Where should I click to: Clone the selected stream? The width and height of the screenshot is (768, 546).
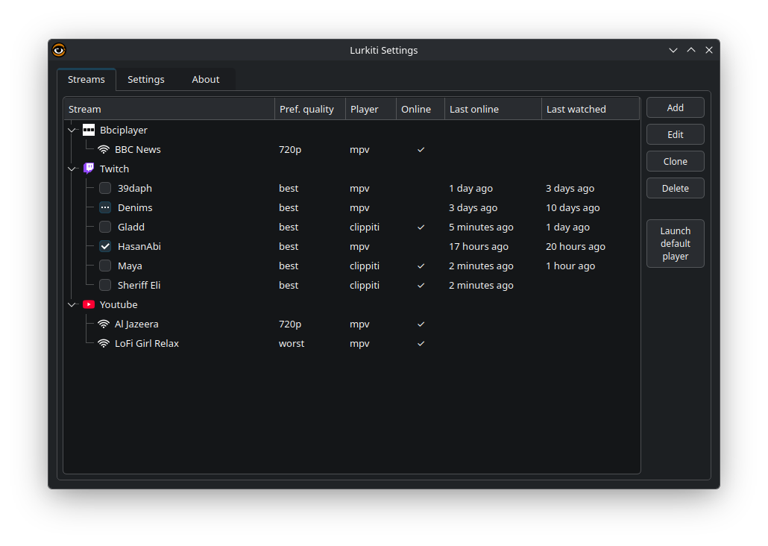coord(676,161)
